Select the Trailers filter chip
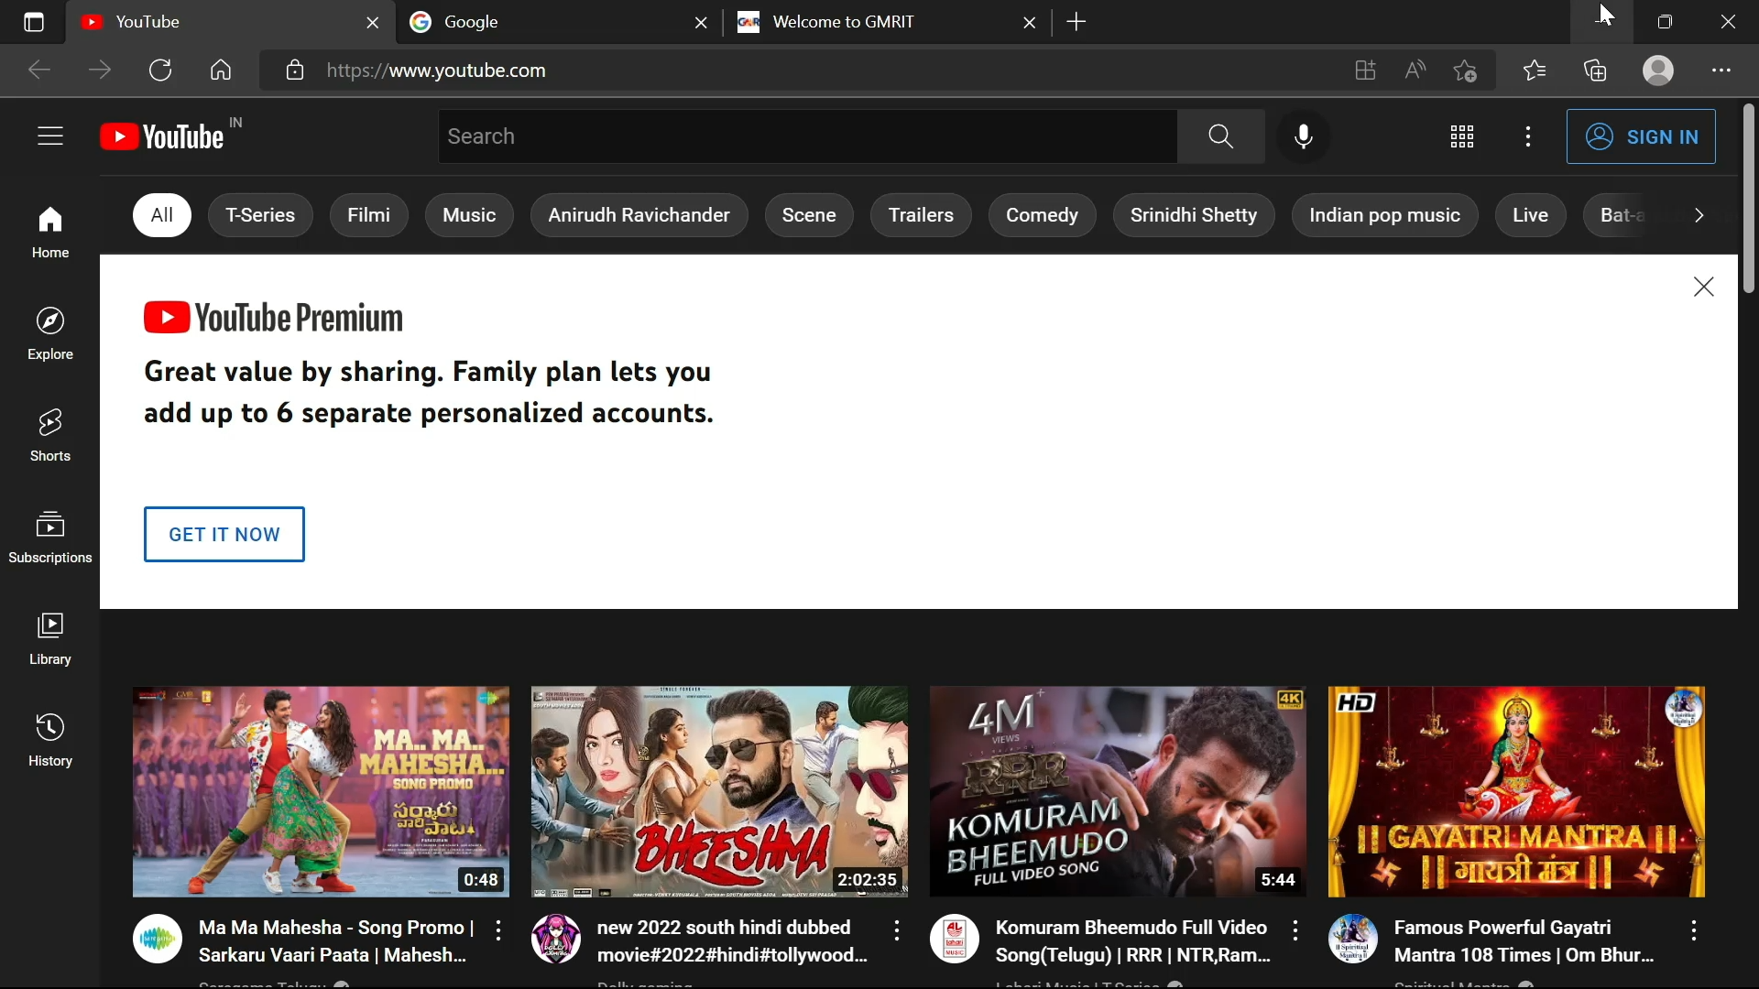The width and height of the screenshot is (1759, 989). click(x=921, y=215)
